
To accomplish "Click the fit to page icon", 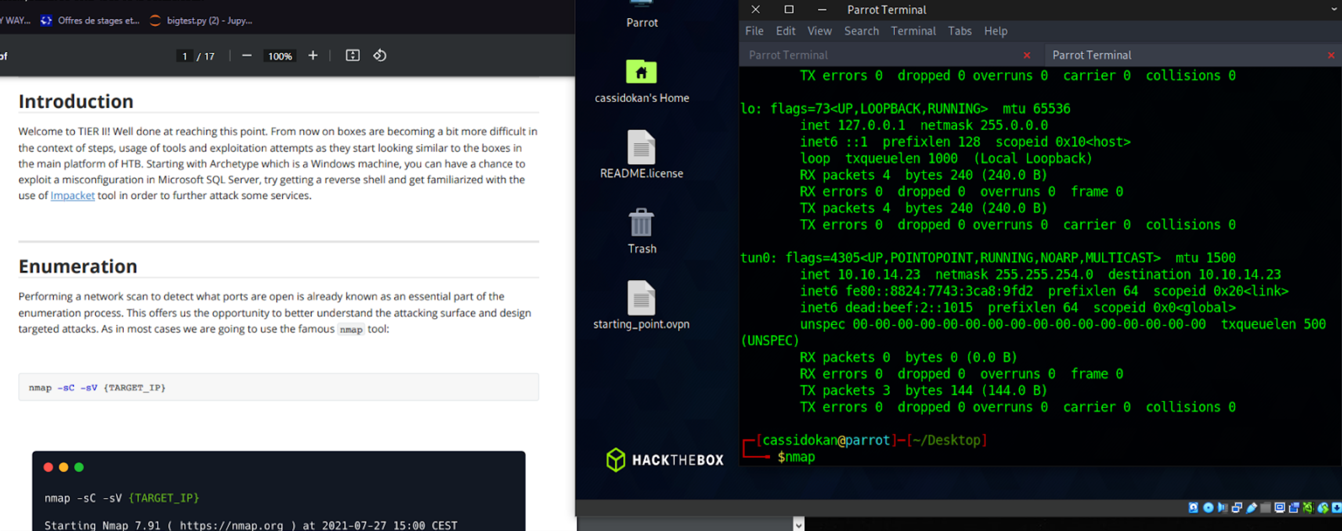I will [353, 56].
